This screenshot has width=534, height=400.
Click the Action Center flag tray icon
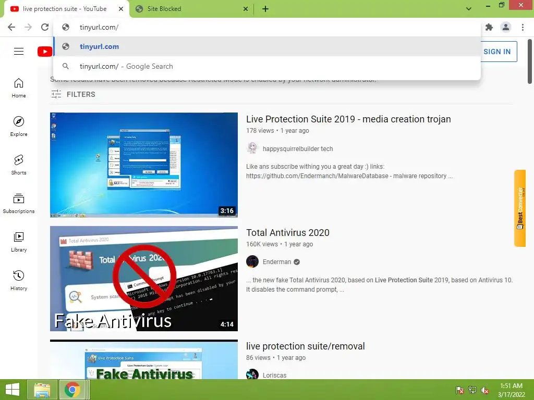(460, 390)
